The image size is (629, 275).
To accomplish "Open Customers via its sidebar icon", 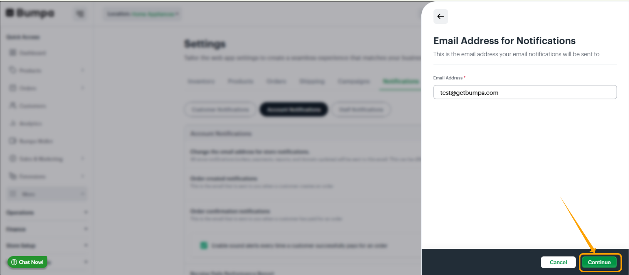I will pos(13,106).
